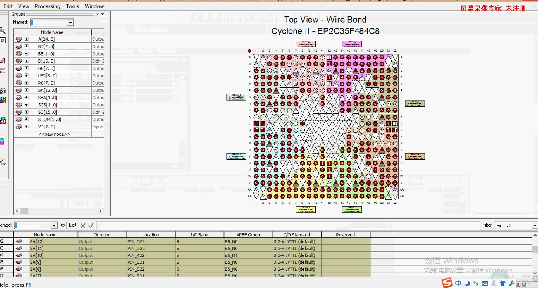Open the soft keyboard icon in IME bar
The image size is (538, 288).
pos(485,284)
